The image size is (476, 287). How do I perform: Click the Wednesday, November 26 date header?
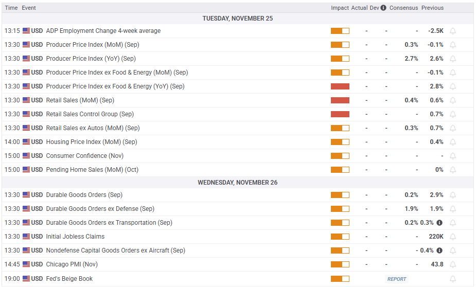point(238,183)
